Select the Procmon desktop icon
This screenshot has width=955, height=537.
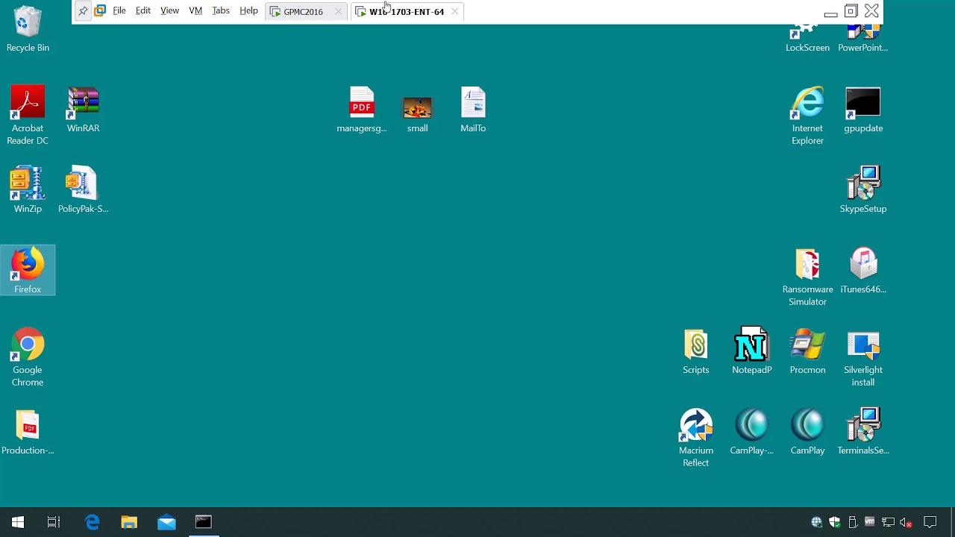[807, 351]
